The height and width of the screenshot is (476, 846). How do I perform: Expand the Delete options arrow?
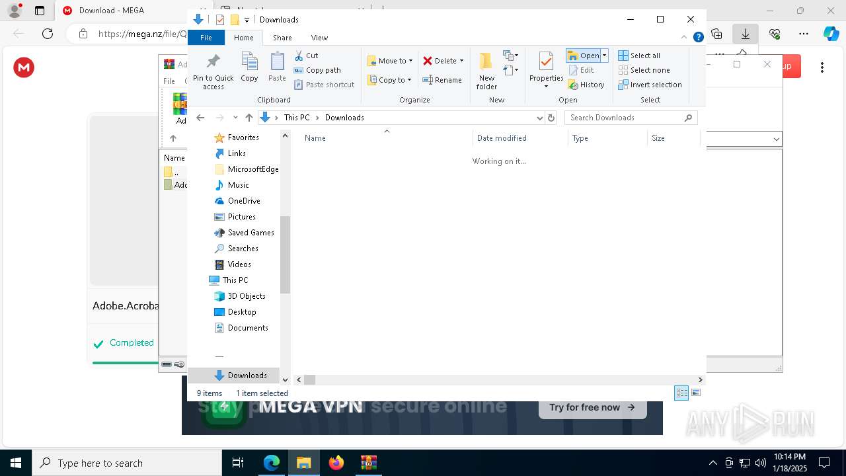point(461,61)
